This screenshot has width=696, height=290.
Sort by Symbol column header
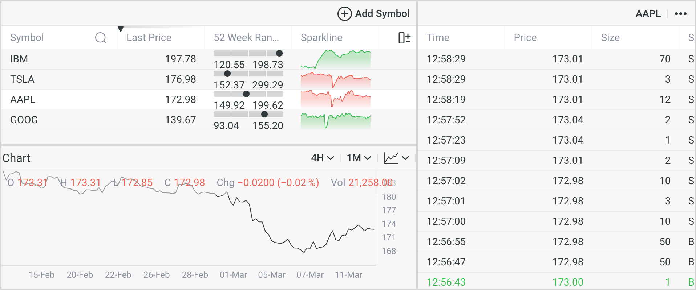(x=27, y=38)
